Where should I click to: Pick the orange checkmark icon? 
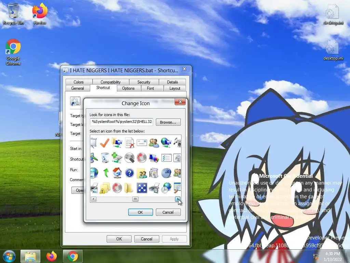pos(105,142)
